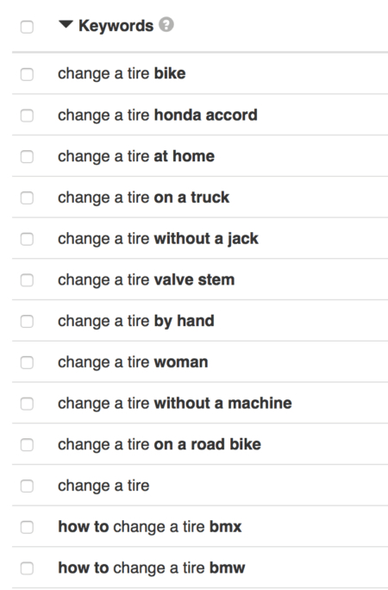Check the box for 'change a tire bike'
Viewport: 388px width, 590px height.
(27, 74)
